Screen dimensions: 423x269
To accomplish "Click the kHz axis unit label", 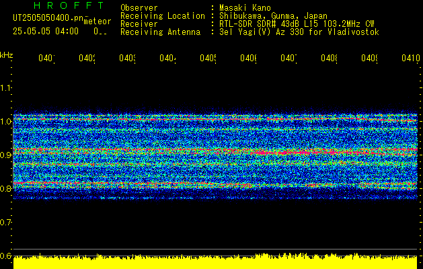I will [x=7, y=55].
